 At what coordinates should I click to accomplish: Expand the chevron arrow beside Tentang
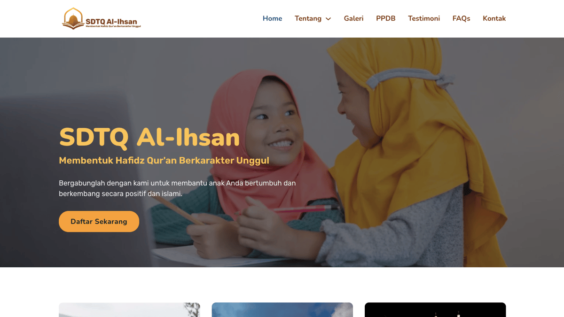tap(328, 19)
